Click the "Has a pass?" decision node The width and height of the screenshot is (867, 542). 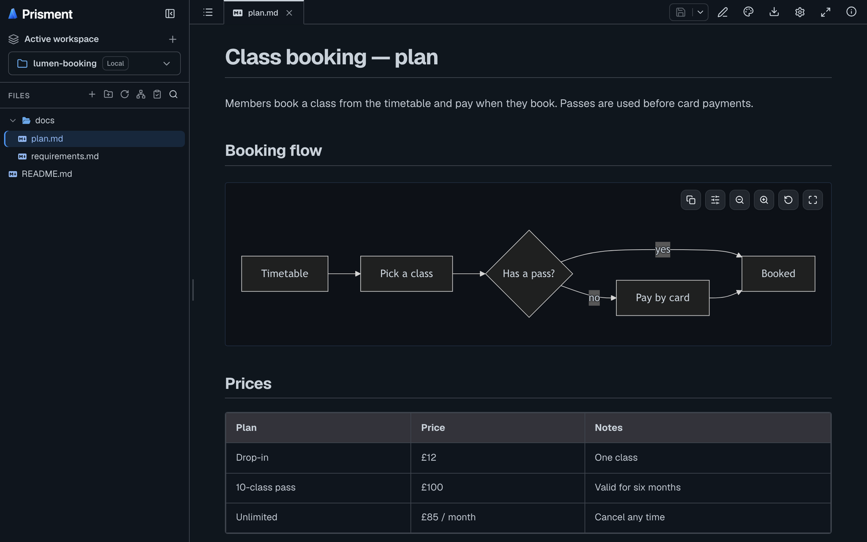[529, 274]
